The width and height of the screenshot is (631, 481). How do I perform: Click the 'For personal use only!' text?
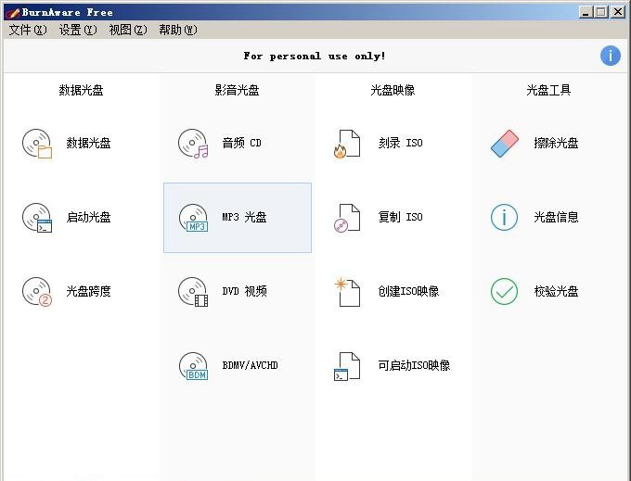tap(315, 56)
